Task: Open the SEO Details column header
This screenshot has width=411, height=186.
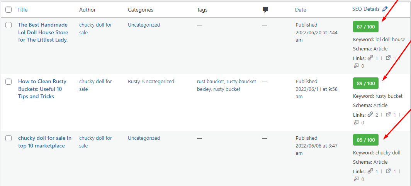Action: click(366, 9)
